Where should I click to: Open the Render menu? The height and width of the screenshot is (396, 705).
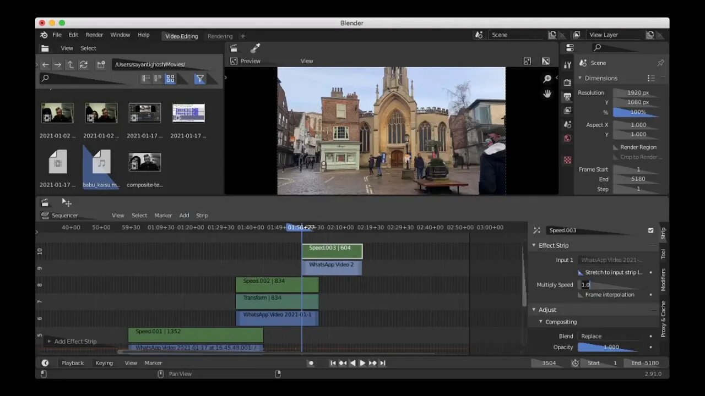[94, 35]
